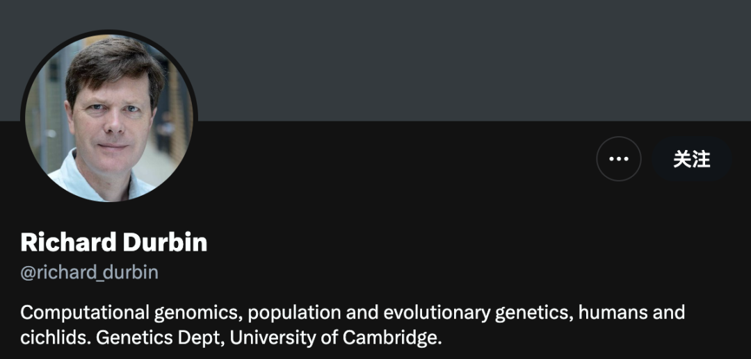This screenshot has height=359, width=751.
Task: Click the "@" symbol of the handle
Action: 28,272
